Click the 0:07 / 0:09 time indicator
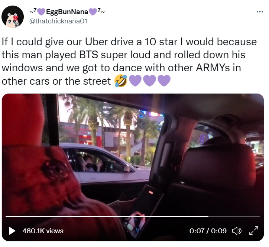 (x=208, y=231)
